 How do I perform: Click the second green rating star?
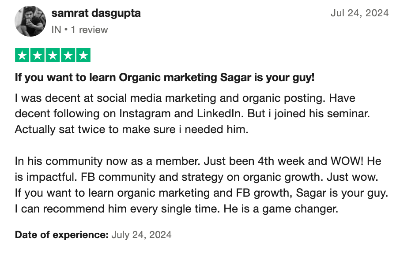pyautogui.click(x=38, y=55)
